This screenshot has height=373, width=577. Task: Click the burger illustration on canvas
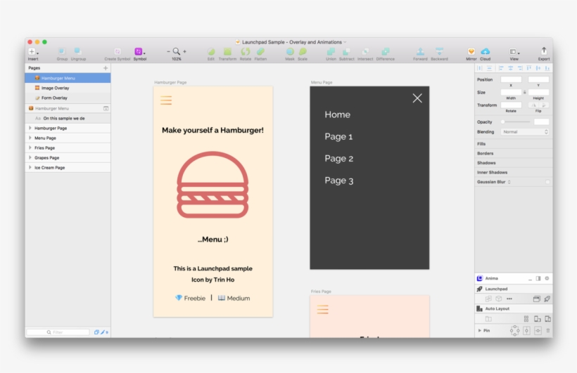(213, 185)
